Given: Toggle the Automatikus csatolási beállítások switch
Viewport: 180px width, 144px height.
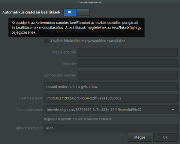Looking at the screenshot, I should 76,12.
